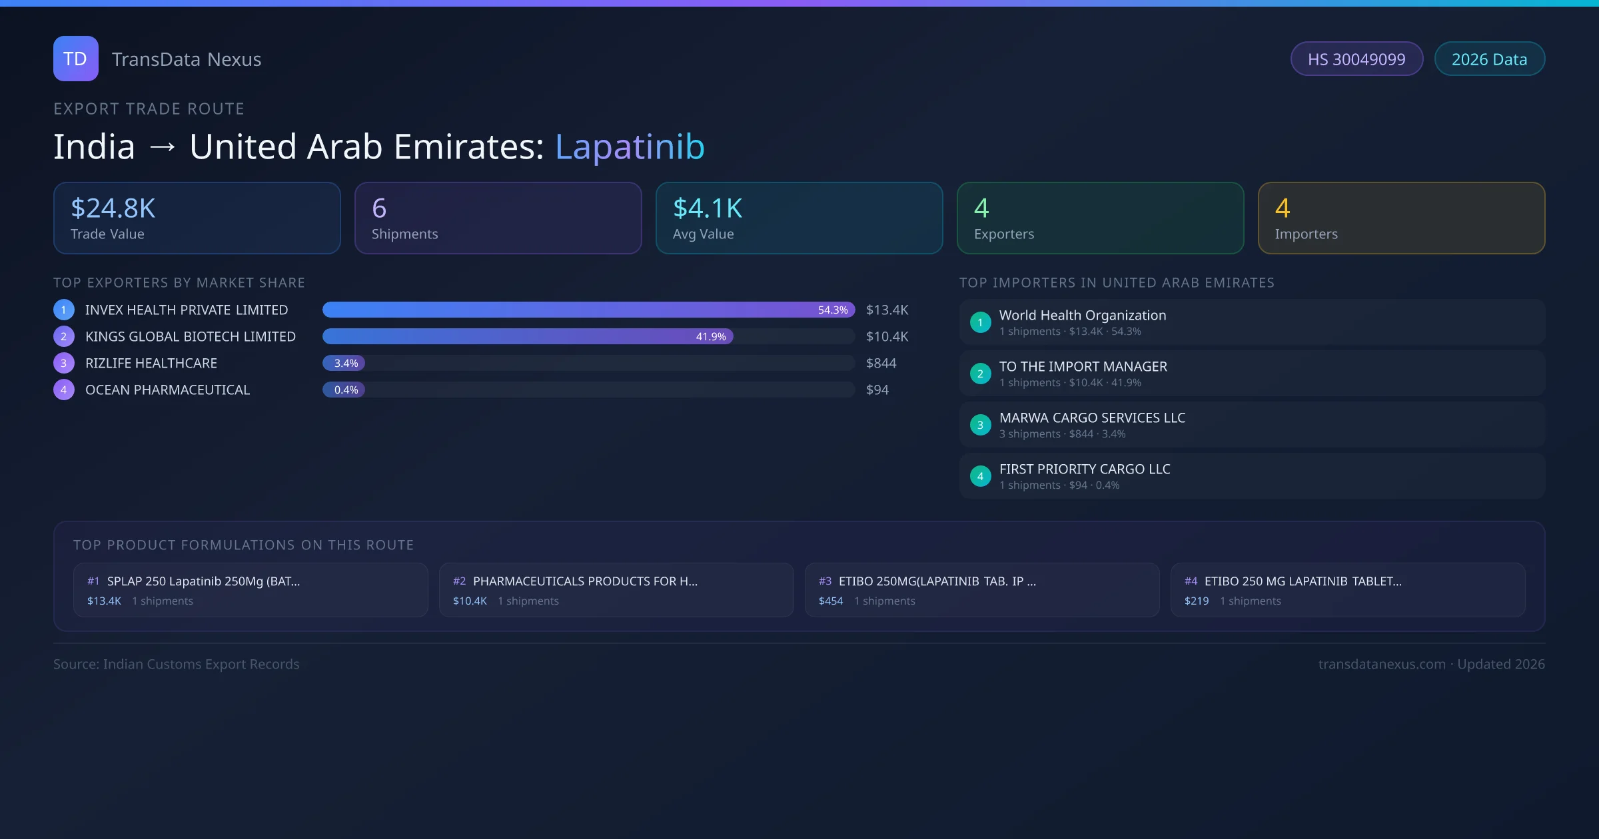The height and width of the screenshot is (839, 1599).
Task: Open the $24.8K Trade Value card
Action: (x=197, y=218)
